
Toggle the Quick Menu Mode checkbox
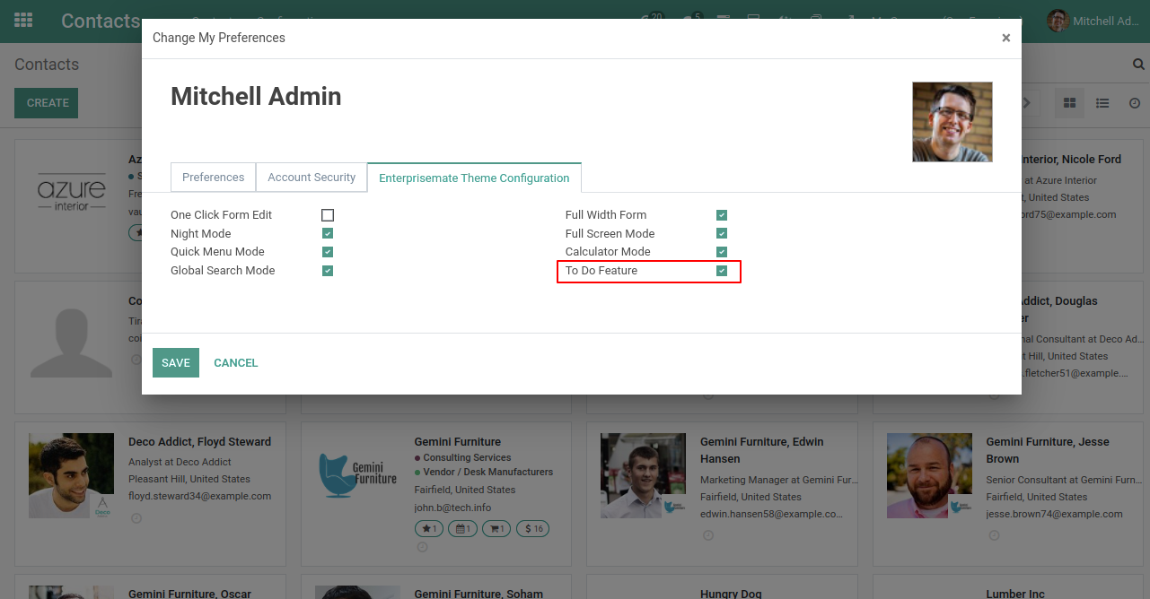point(328,252)
